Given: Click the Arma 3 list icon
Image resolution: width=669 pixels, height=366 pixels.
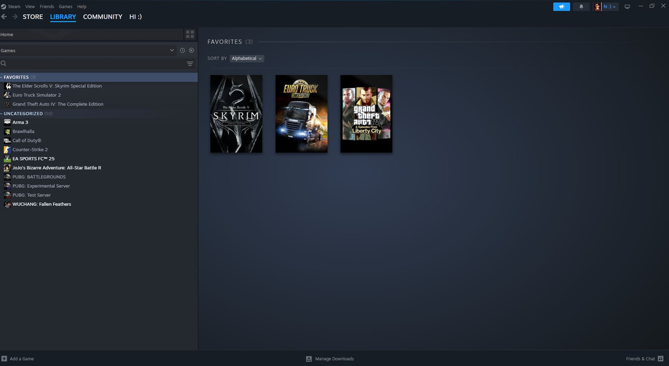Looking at the screenshot, I should coord(7,123).
